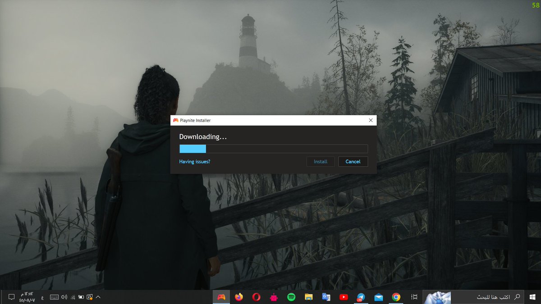The image size is (541, 304).
Task: Click the greyed-out Install button
Action: (321, 161)
